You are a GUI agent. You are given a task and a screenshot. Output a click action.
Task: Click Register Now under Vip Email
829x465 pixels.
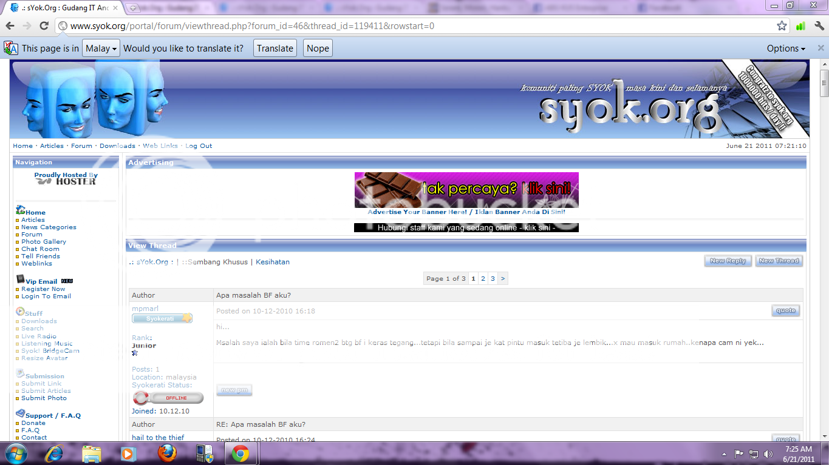[x=43, y=289]
